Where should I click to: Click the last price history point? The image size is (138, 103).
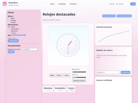click(x=129, y=31)
